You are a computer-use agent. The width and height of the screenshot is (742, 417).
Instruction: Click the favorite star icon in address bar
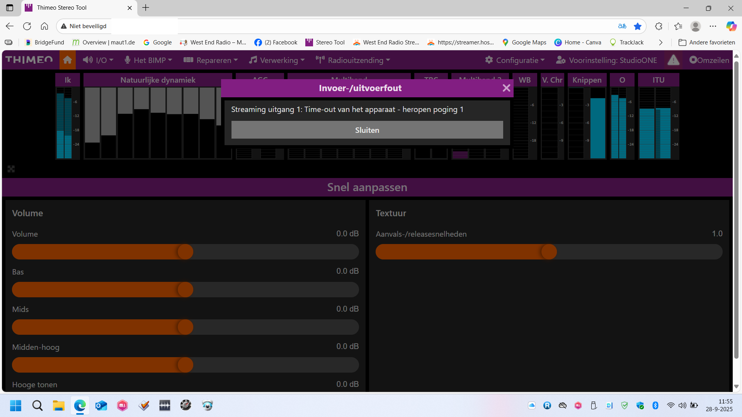pos(638,26)
